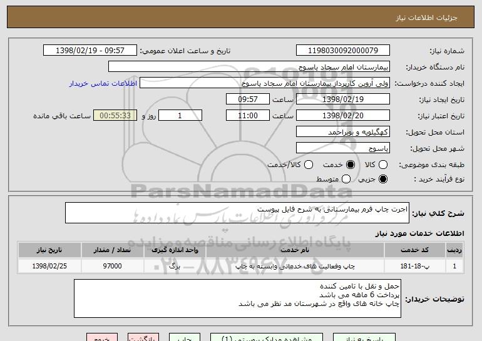Click the delivery province field کهگیلویه و بویراحمد
Screen dimensions: 482x341
[x=343, y=132]
